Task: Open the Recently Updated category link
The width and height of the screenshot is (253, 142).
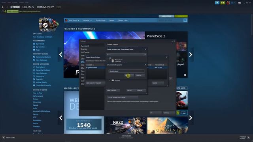Action: point(43,70)
